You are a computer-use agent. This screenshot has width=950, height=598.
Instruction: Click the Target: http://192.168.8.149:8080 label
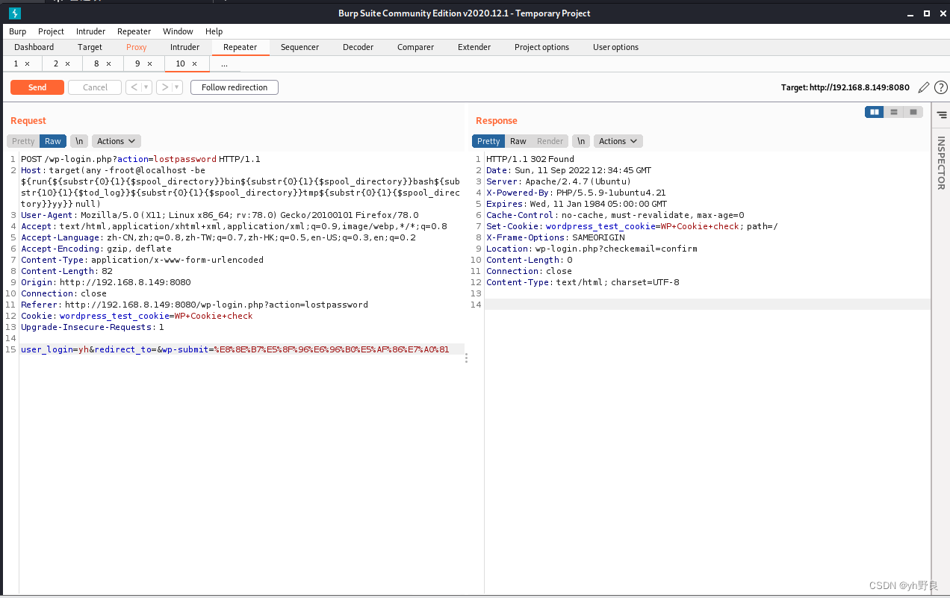click(x=845, y=87)
